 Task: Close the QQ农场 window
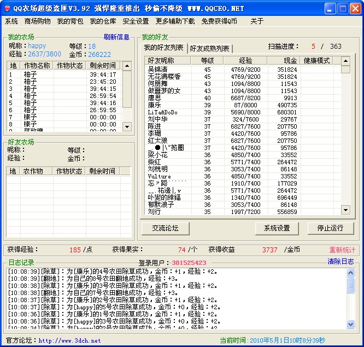[x=355, y=9]
